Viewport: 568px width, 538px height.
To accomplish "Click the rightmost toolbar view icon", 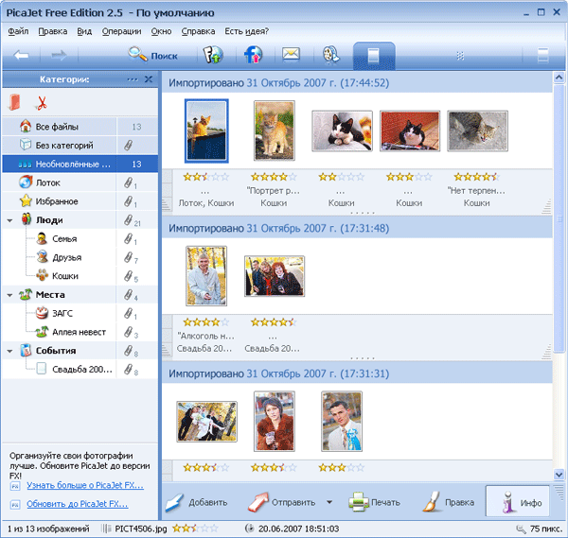I will pos(542,56).
